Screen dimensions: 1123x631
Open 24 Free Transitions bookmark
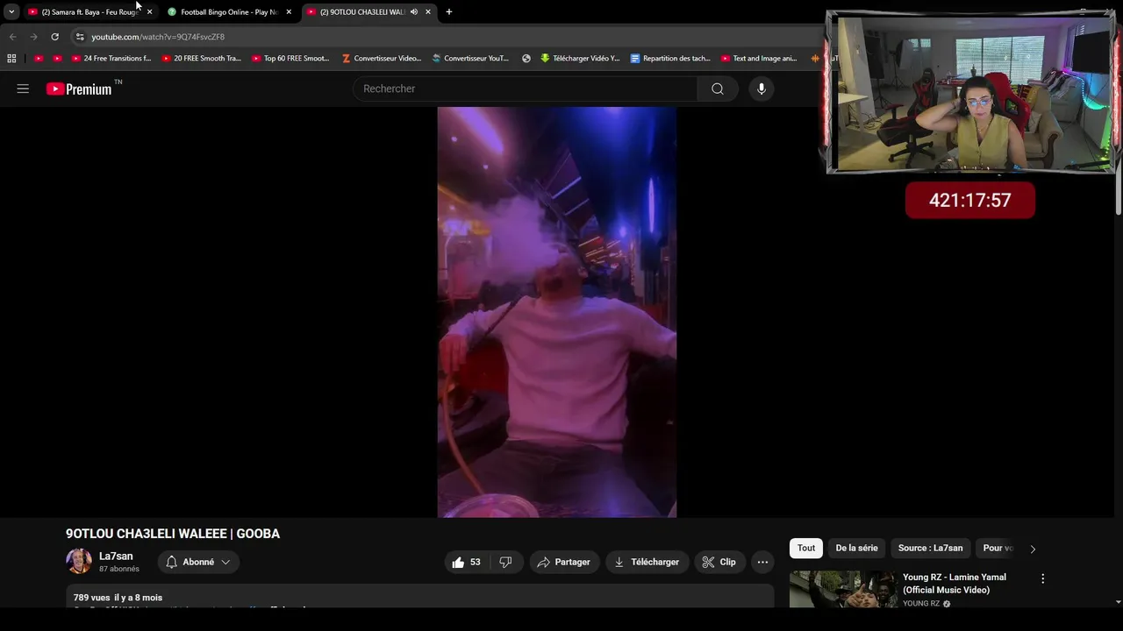111,59
